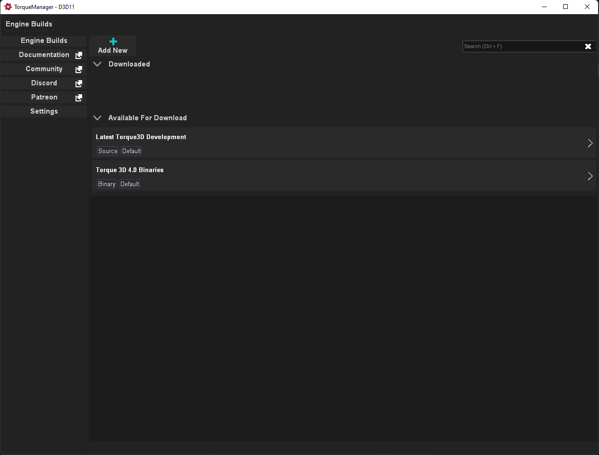Click Default tag beside Source
The height and width of the screenshot is (455, 599).
[x=132, y=151]
